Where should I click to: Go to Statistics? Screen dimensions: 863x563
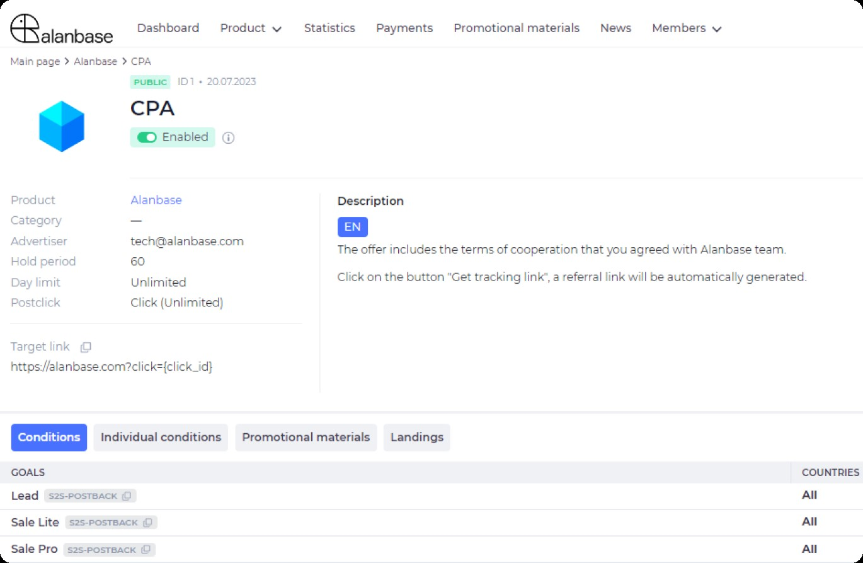point(329,28)
